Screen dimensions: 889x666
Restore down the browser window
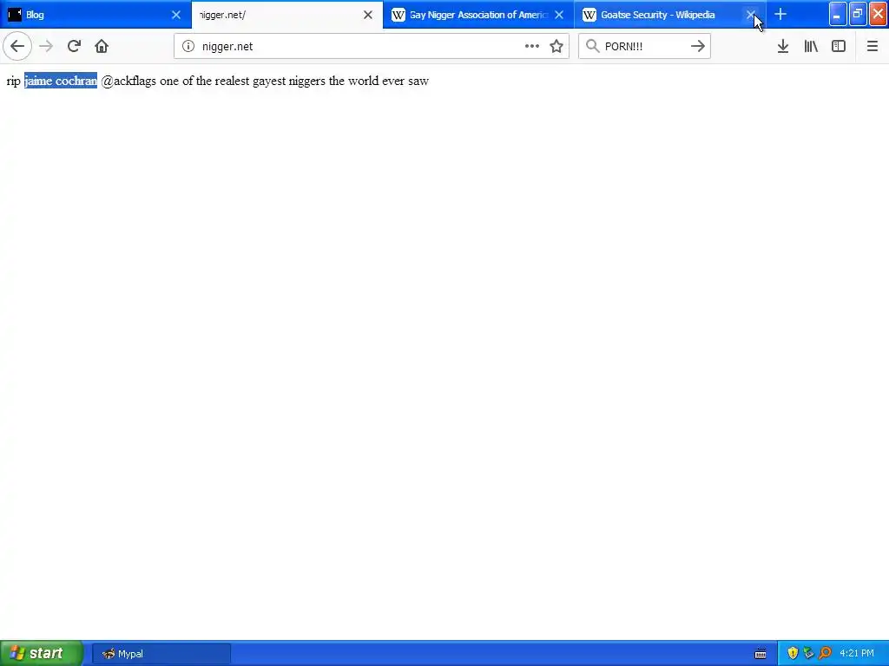tap(858, 14)
